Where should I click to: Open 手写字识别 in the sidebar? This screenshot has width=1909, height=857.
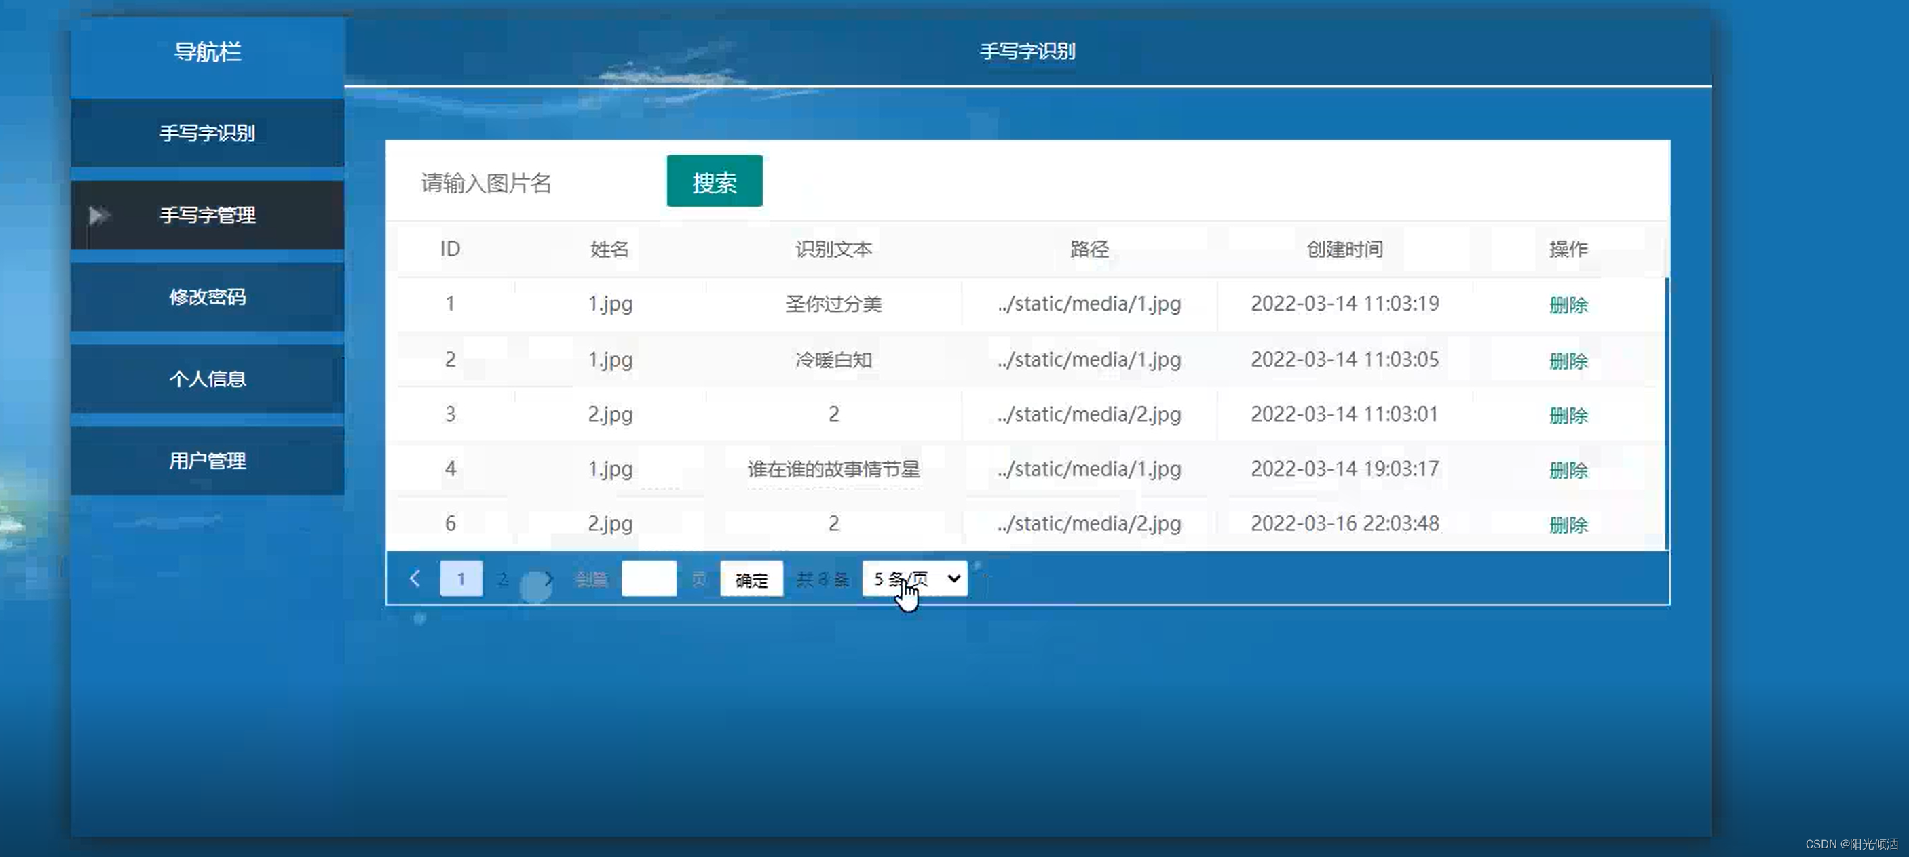click(208, 133)
